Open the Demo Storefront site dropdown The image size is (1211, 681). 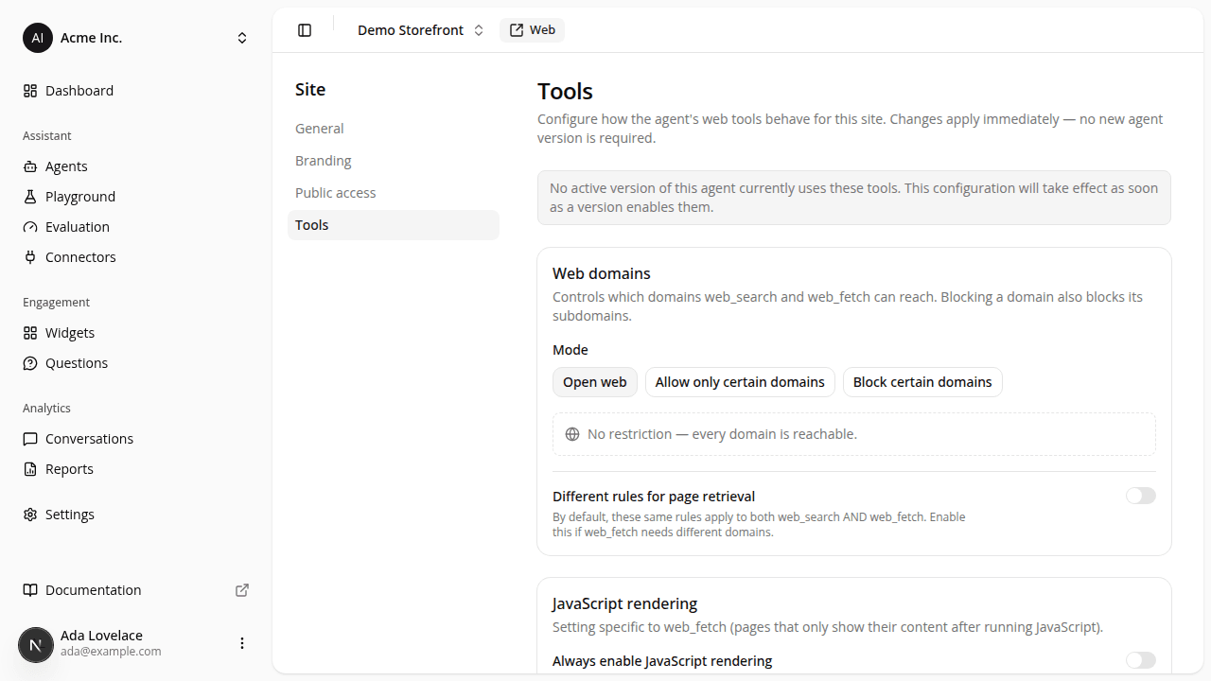tap(420, 30)
